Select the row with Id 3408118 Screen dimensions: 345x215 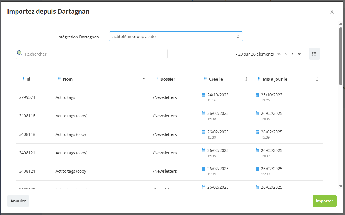click(x=169, y=134)
